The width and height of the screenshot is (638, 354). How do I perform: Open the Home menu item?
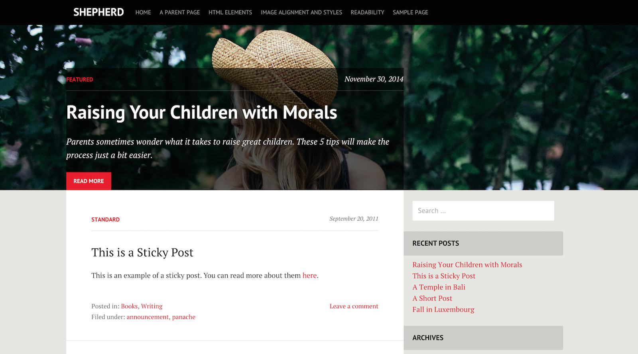[143, 12]
